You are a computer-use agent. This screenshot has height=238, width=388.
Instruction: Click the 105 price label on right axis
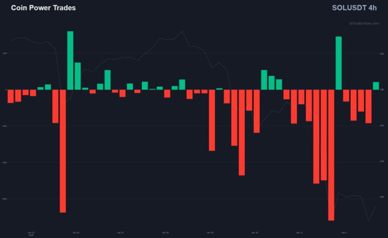(x=381, y=197)
